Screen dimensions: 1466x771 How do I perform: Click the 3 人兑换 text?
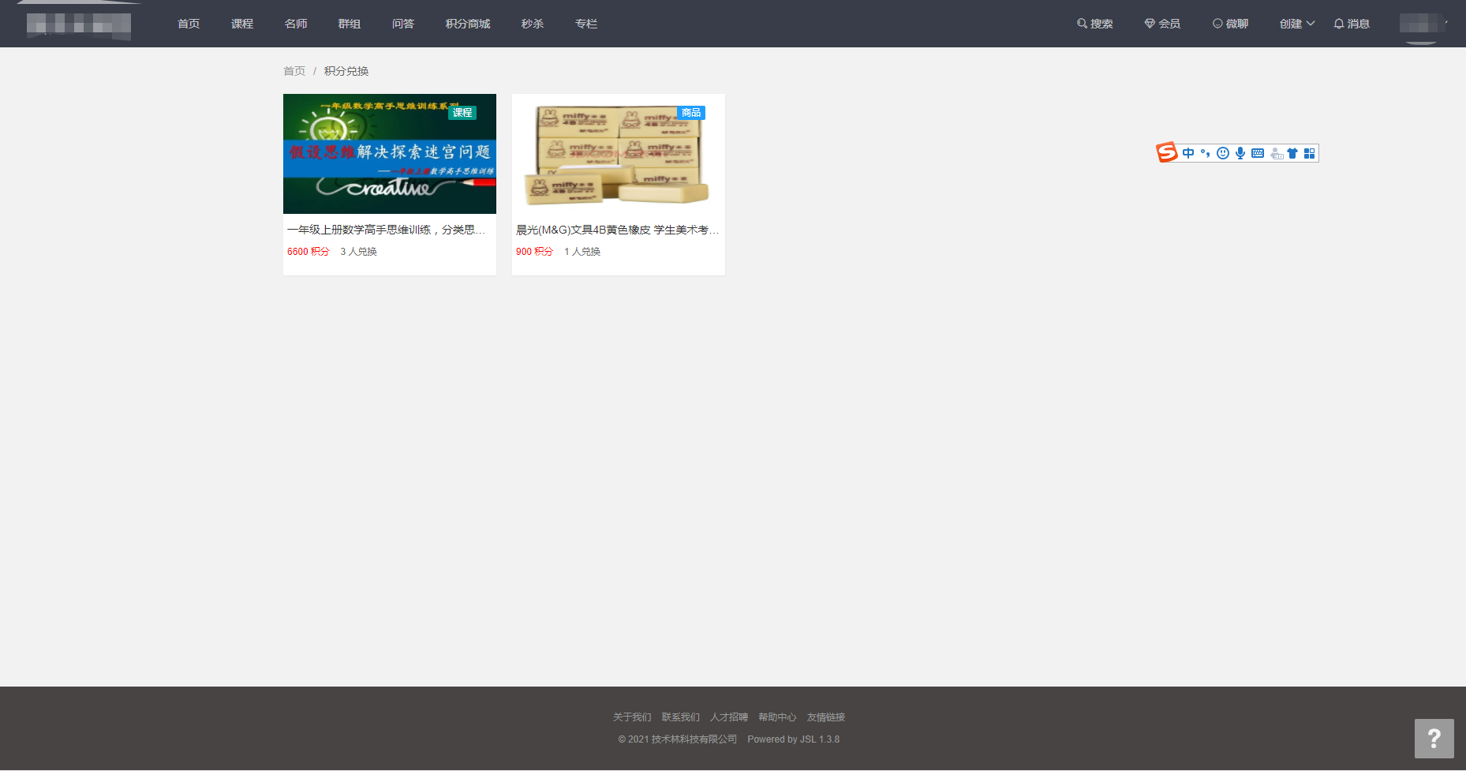point(359,252)
